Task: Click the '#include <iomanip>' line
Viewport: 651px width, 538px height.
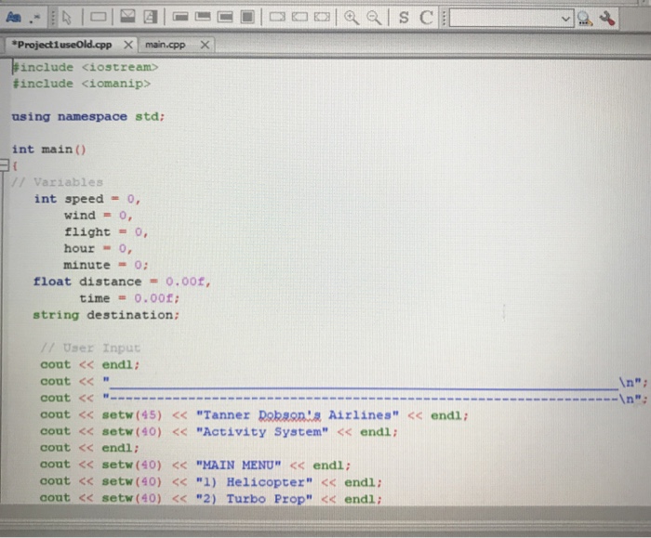Action: click(82, 84)
